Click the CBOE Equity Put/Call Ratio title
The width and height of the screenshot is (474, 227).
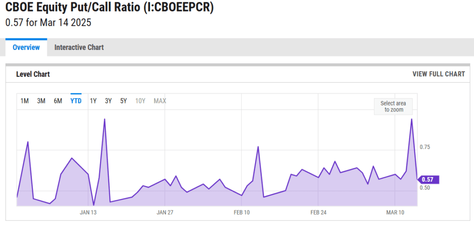click(109, 7)
